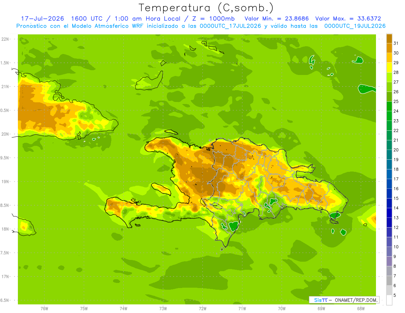The width and height of the screenshot is (405, 313).
Task: Click the "73W" longitude label
Action: pos(163,309)
